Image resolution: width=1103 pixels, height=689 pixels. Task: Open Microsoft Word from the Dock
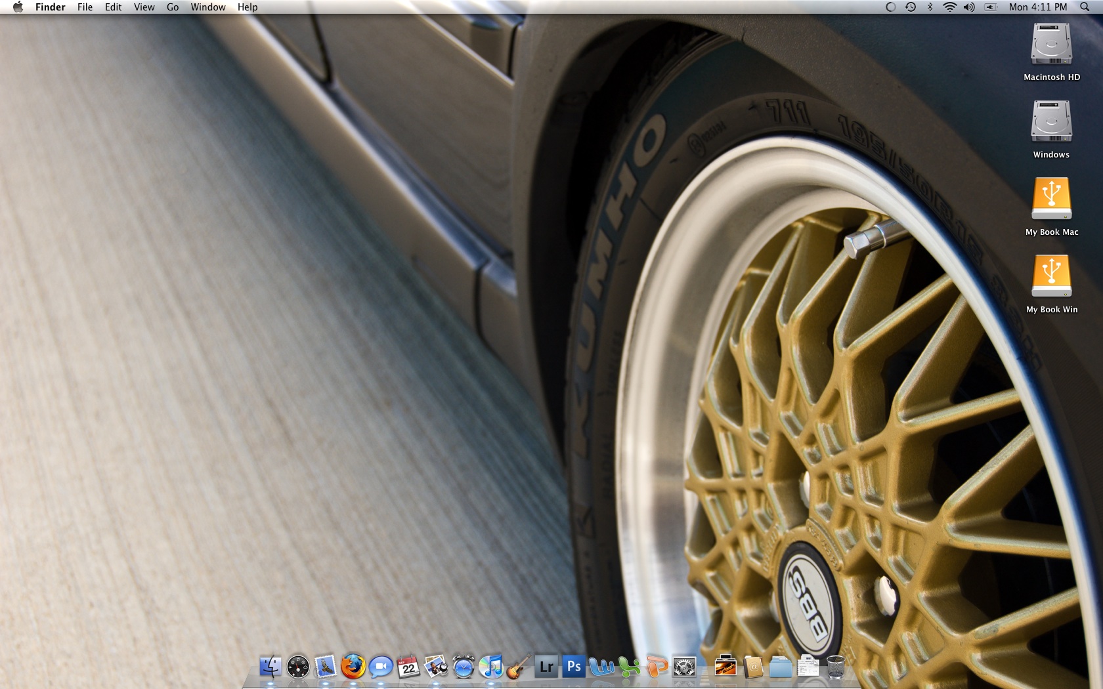point(601,667)
